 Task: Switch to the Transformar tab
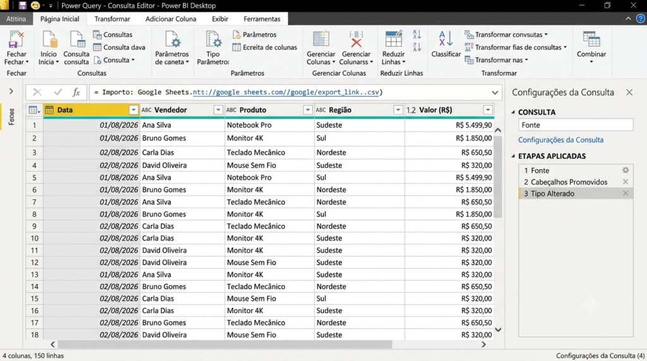pos(112,19)
